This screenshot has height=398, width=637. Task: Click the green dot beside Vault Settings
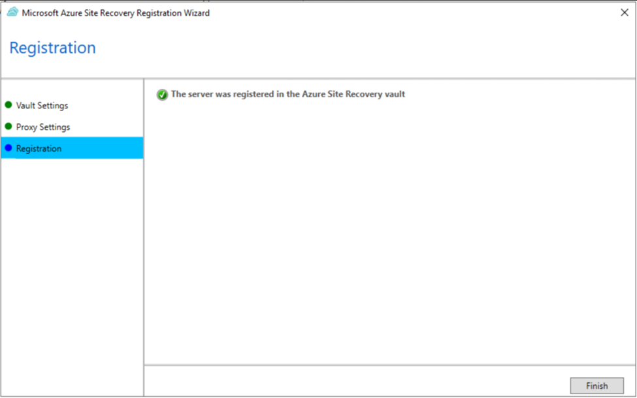tap(8, 105)
